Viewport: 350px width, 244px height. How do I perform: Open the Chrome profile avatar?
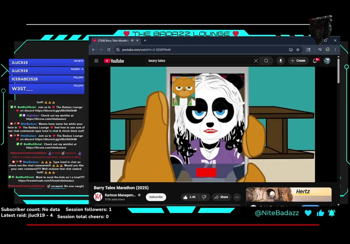point(327,49)
